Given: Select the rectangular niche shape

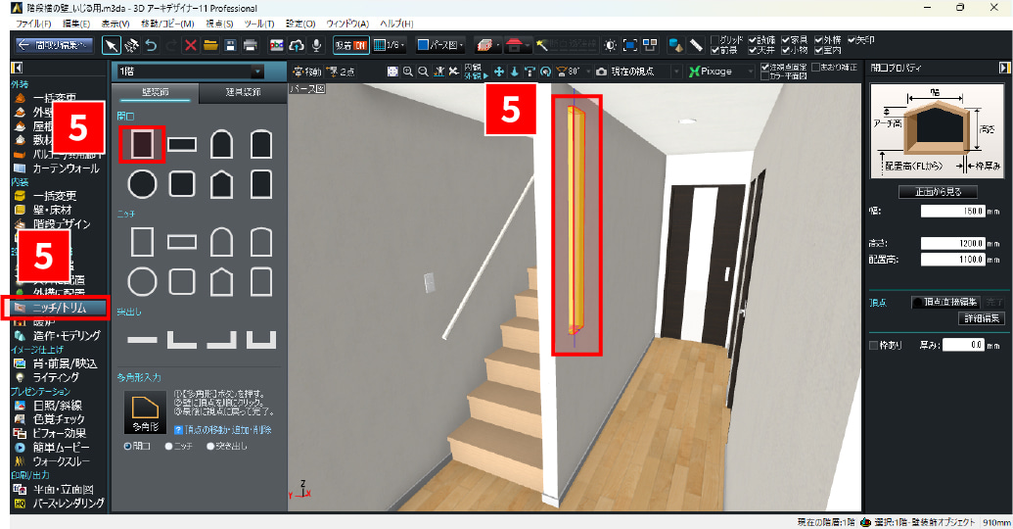Looking at the screenshot, I should 142,241.
